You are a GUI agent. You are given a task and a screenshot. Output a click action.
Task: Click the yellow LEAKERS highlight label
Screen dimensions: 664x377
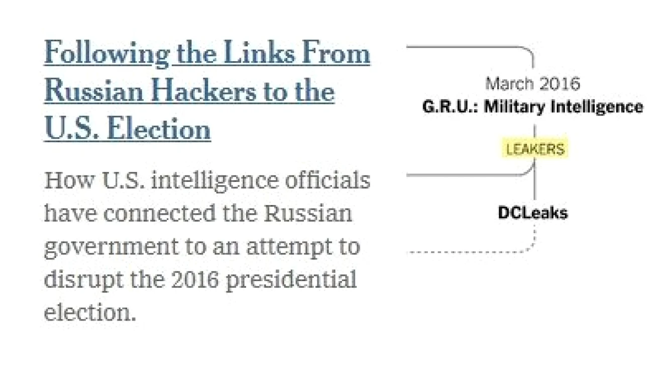(535, 149)
